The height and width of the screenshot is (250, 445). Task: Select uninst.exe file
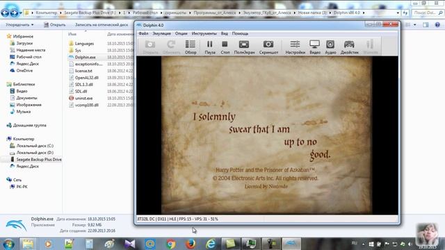tap(83, 98)
